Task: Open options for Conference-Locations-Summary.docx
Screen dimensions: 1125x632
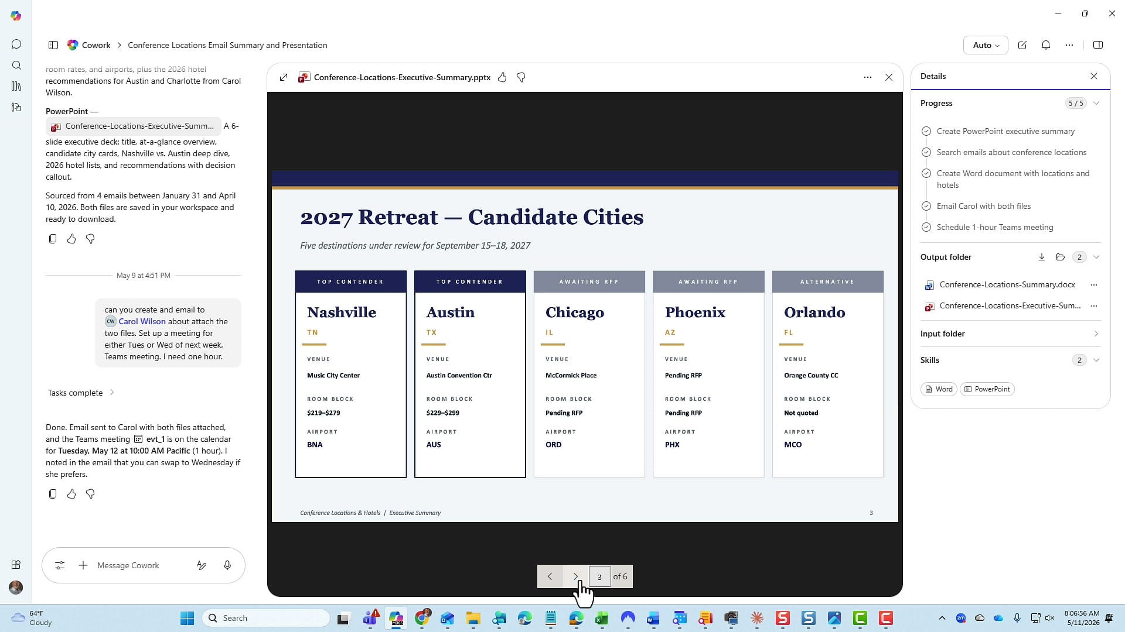Action: tap(1094, 285)
